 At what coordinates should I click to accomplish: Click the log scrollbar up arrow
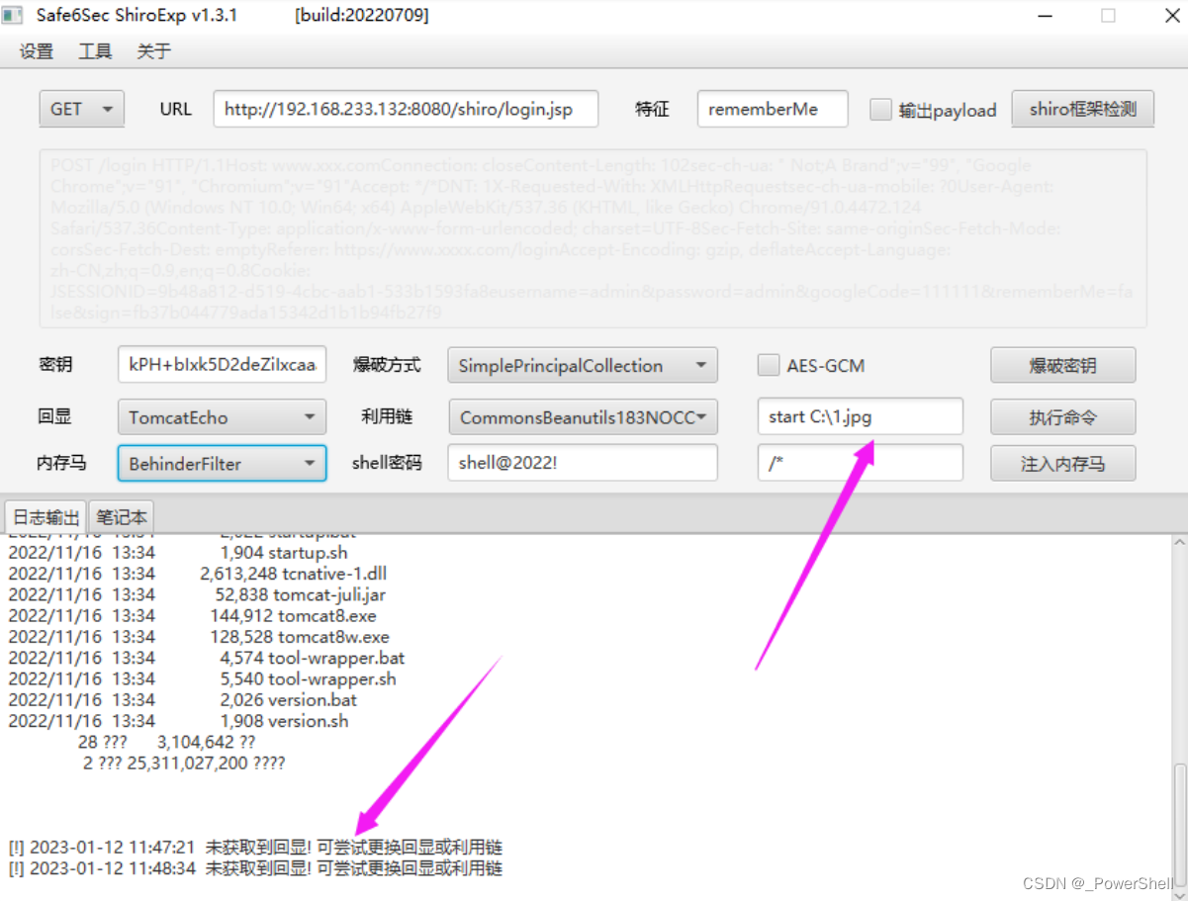[x=1178, y=542]
